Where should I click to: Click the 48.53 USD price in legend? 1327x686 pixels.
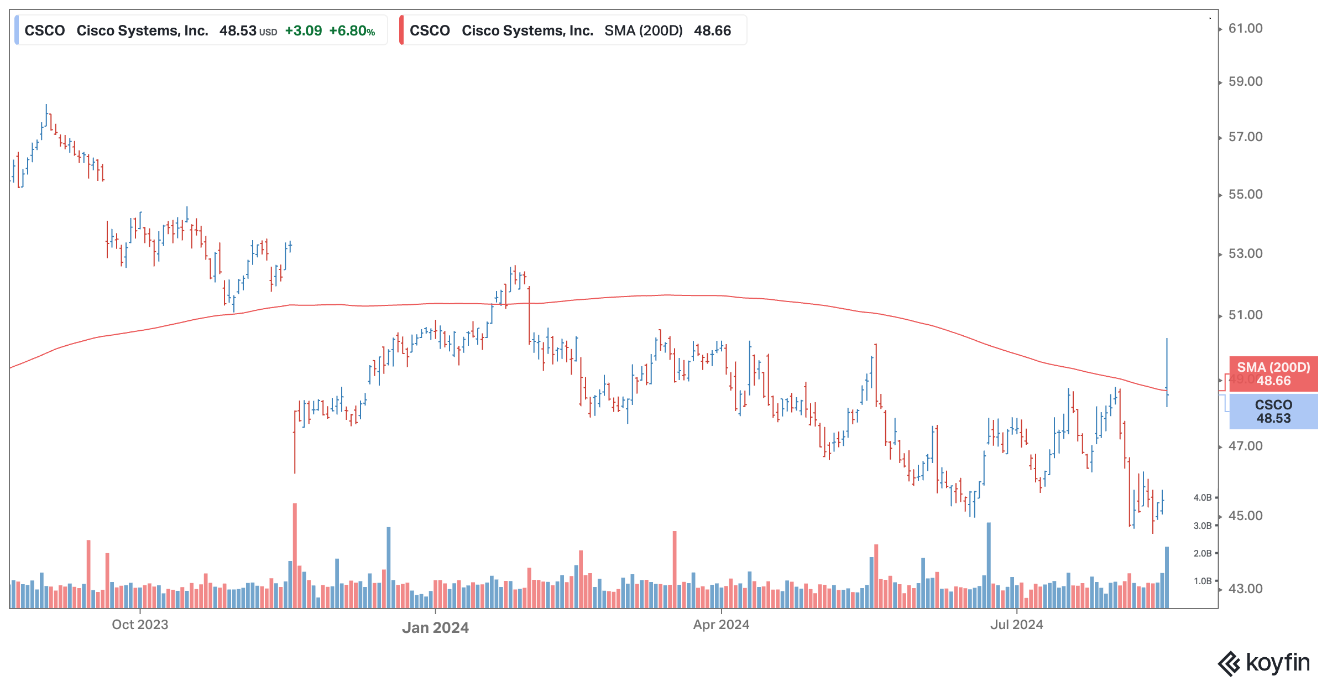pyautogui.click(x=248, y=31)
